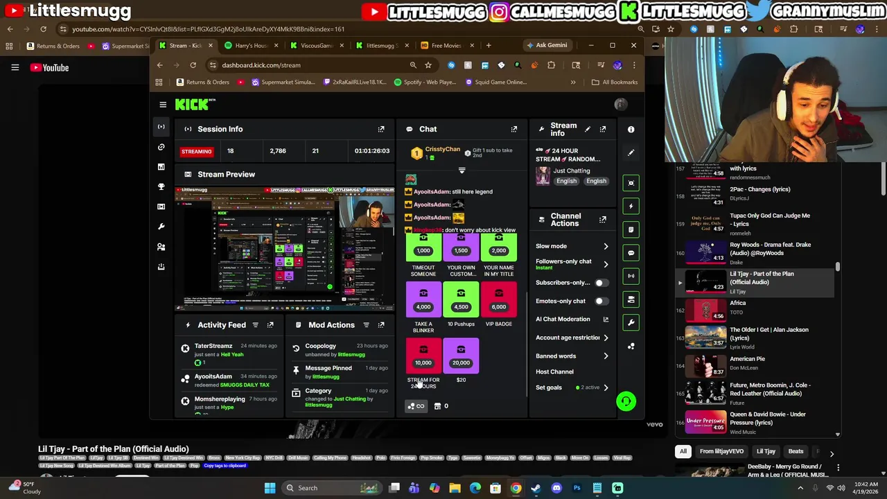
Task: Open the Squid Game Online bookmark
Action: click(x=496, y=82)
